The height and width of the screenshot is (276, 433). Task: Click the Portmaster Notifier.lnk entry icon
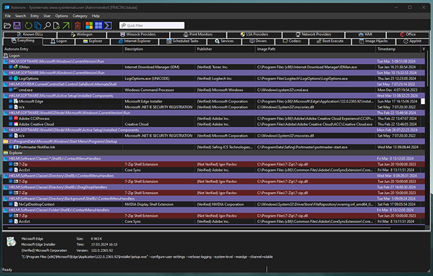(x=16, y=147)
